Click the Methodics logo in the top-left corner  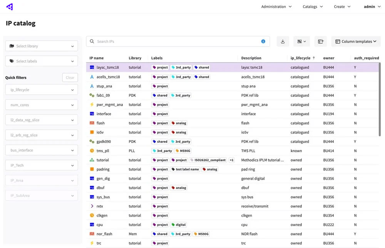click(x=9, y=6)
